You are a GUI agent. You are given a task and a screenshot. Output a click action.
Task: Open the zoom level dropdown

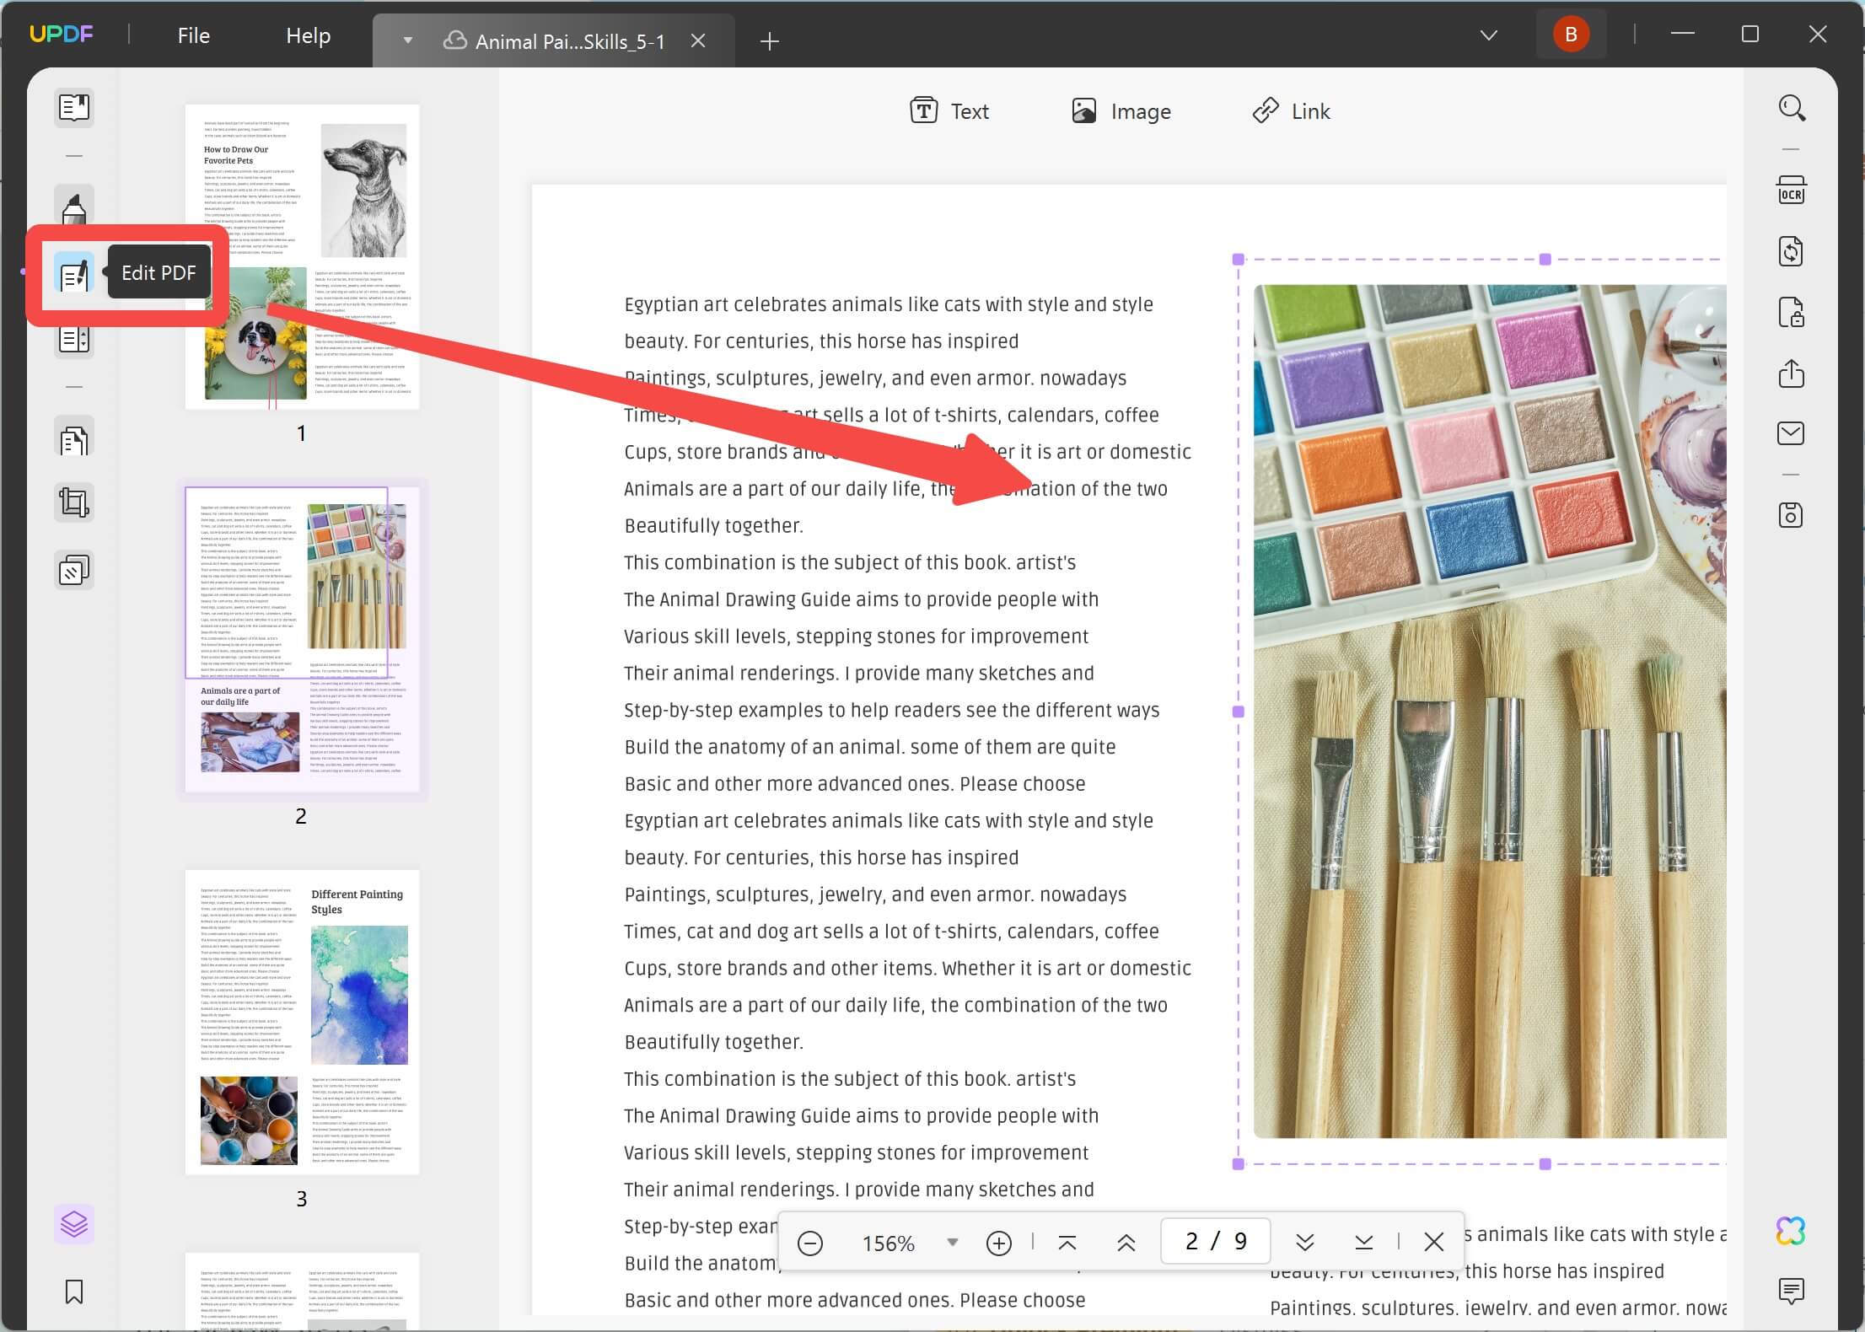[953, 1243]
